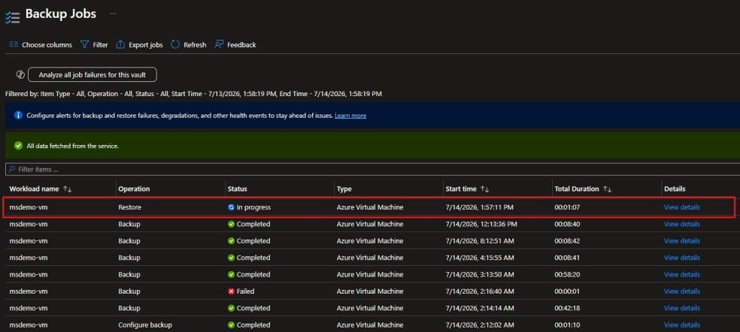Image resolution: width=740 pixels, height=332 pixels.
Task: Click the Operation column header
Action: pos(134,189)
